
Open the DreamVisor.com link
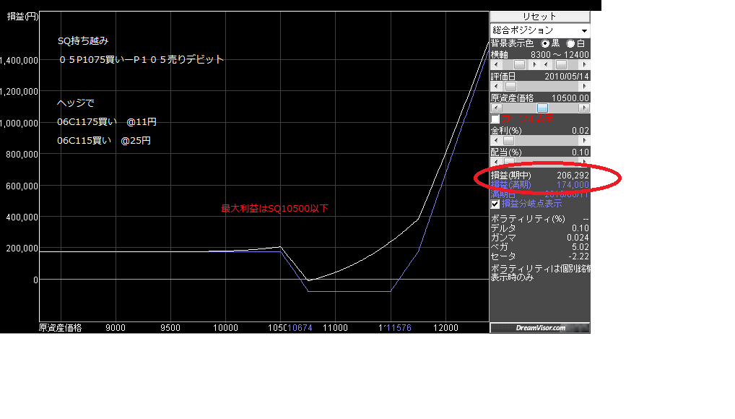pyautogui.click(x=540, y=328)
